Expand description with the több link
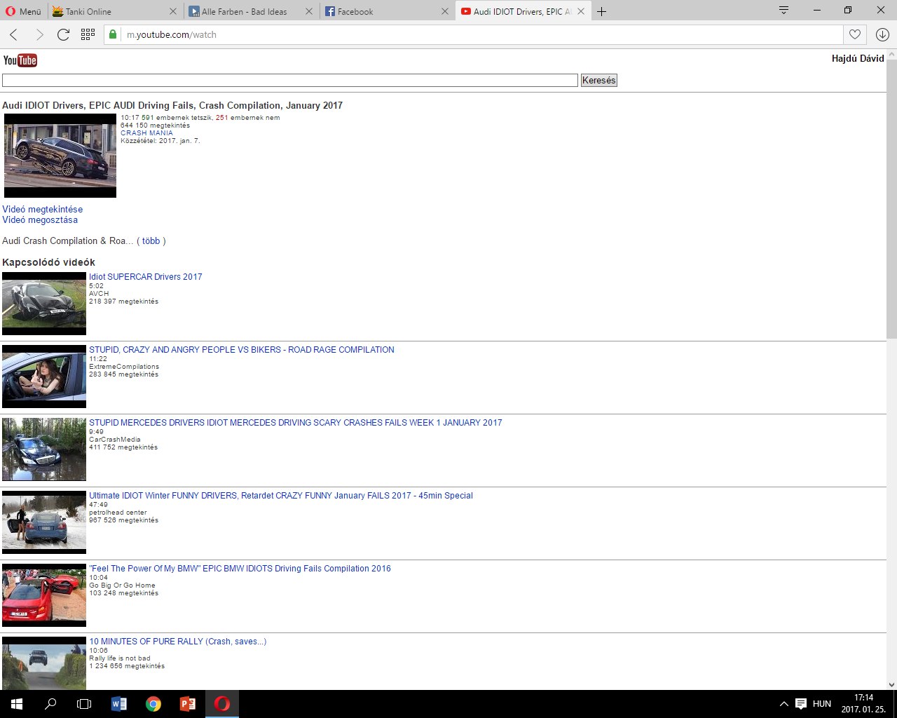Screen dimensions: 897x718 point(151,241)
